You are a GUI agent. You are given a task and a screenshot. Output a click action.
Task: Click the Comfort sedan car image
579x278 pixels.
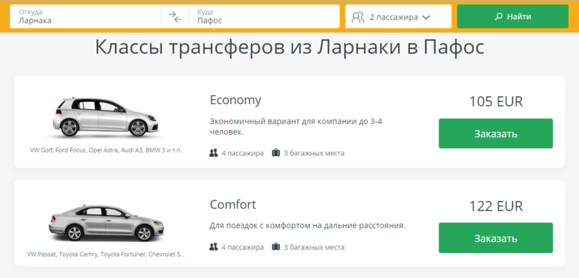pyautogui.click(x=107, y=222)
